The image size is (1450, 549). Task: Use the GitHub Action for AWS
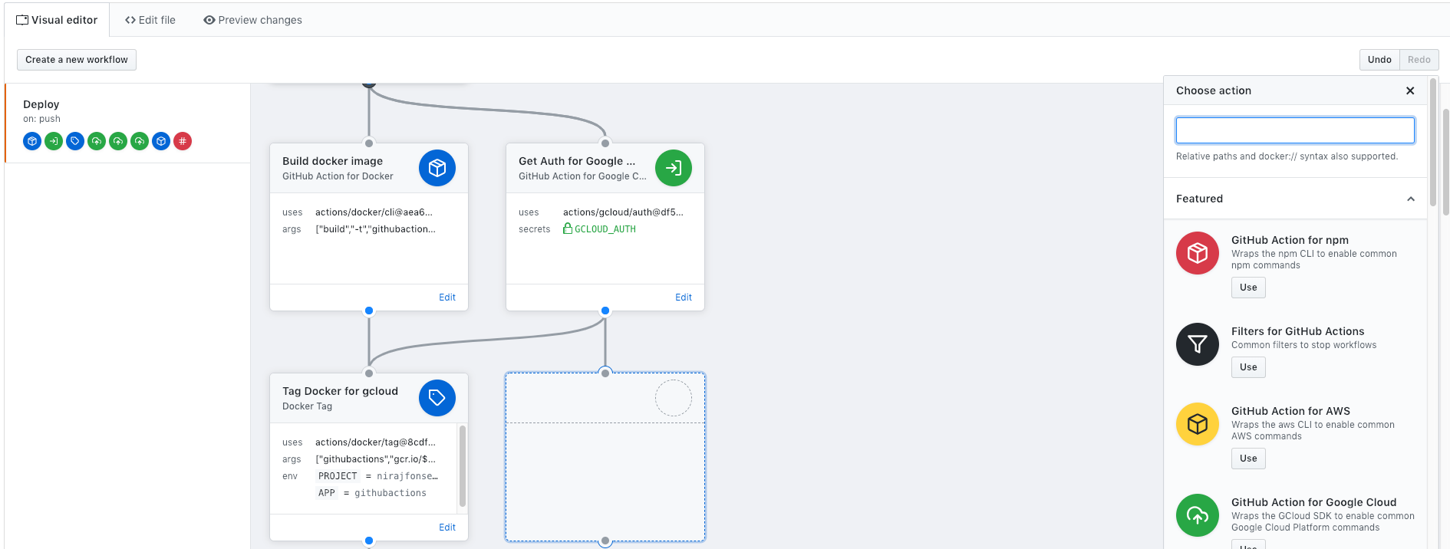pos(1248,459)
